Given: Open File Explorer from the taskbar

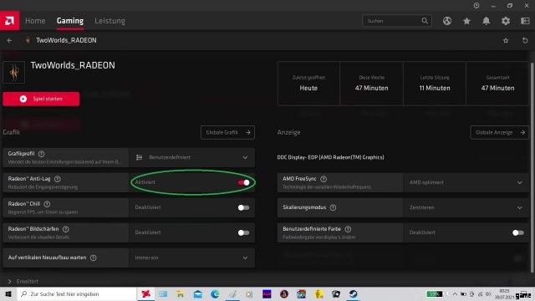Looking at the screenshot, I should [181, 293].
